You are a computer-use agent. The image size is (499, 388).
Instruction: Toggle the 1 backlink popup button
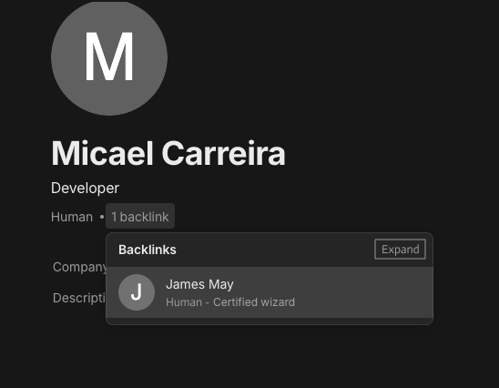click(x=140, y=216)
